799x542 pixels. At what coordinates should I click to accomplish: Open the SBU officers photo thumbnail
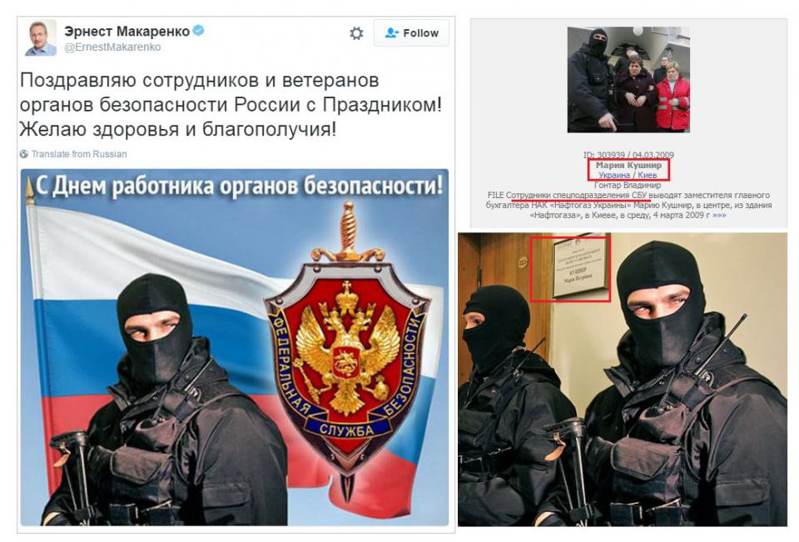pyautogui.click(x=628, y=80)
